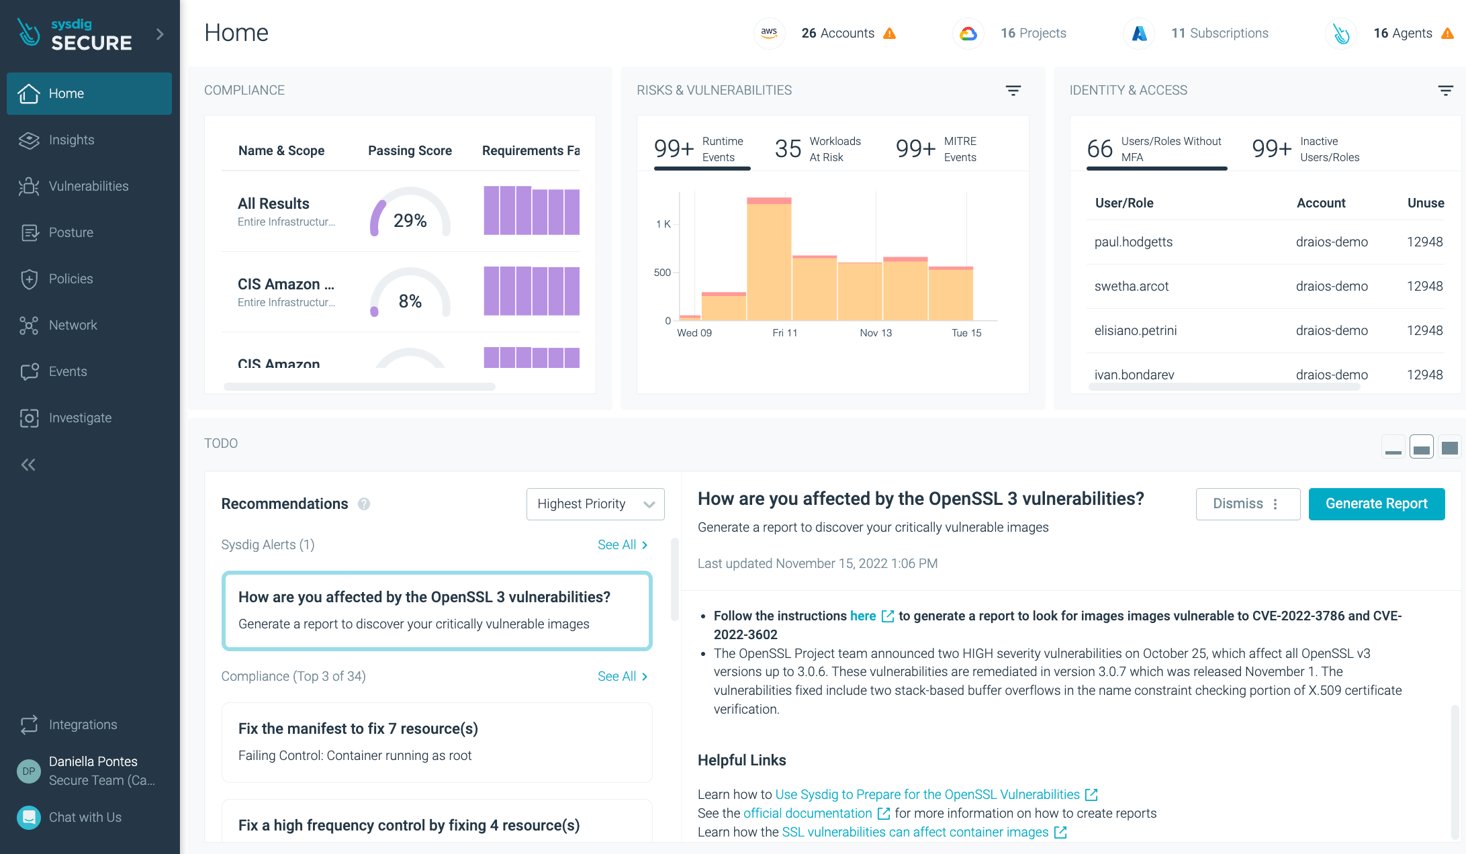Open Insights from the sidebar
The width and height of the screenshot is (1466, 854).
click(x=71, y=140)
